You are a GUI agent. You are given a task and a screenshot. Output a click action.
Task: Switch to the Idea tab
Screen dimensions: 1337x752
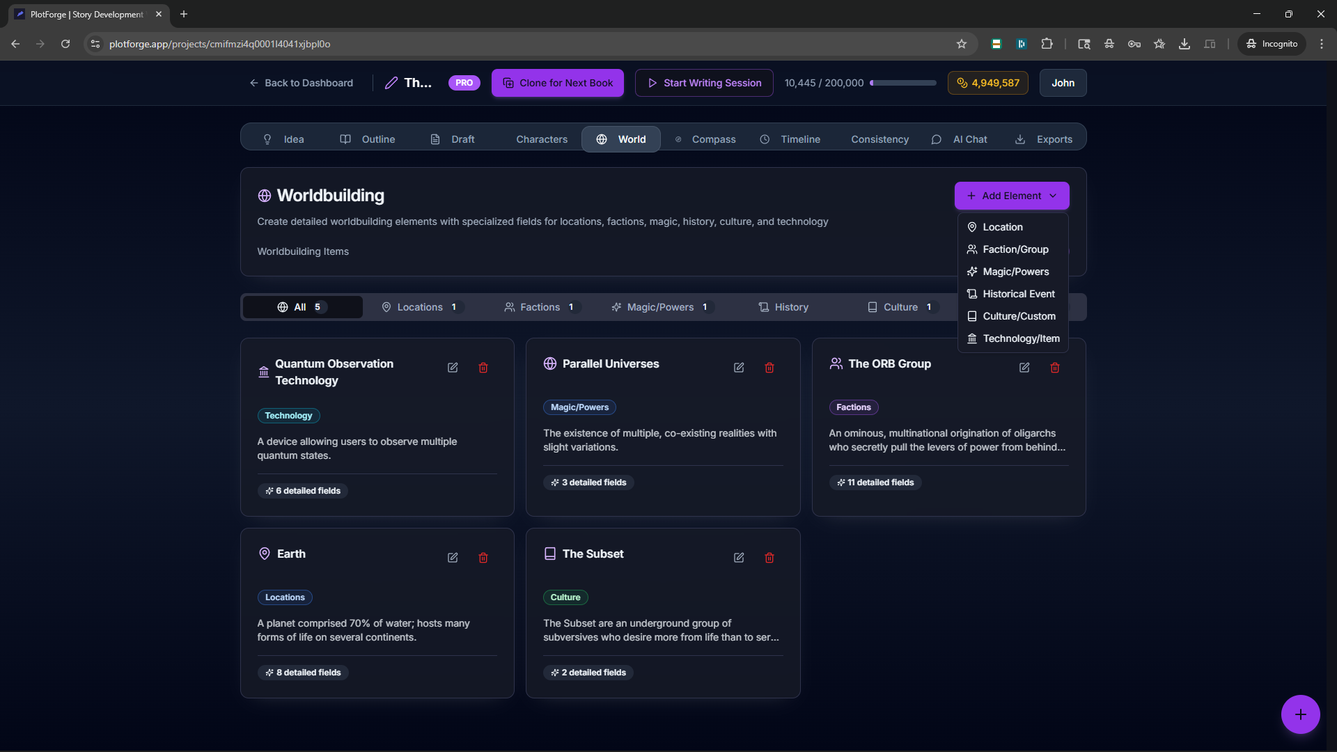[x=283, y=139]
